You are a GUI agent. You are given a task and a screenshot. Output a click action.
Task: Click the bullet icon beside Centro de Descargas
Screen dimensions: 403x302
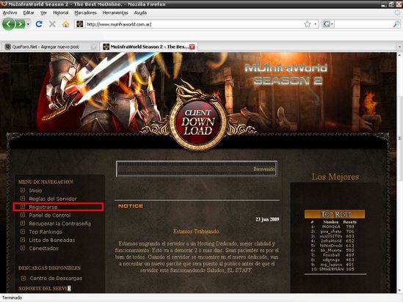23,278
